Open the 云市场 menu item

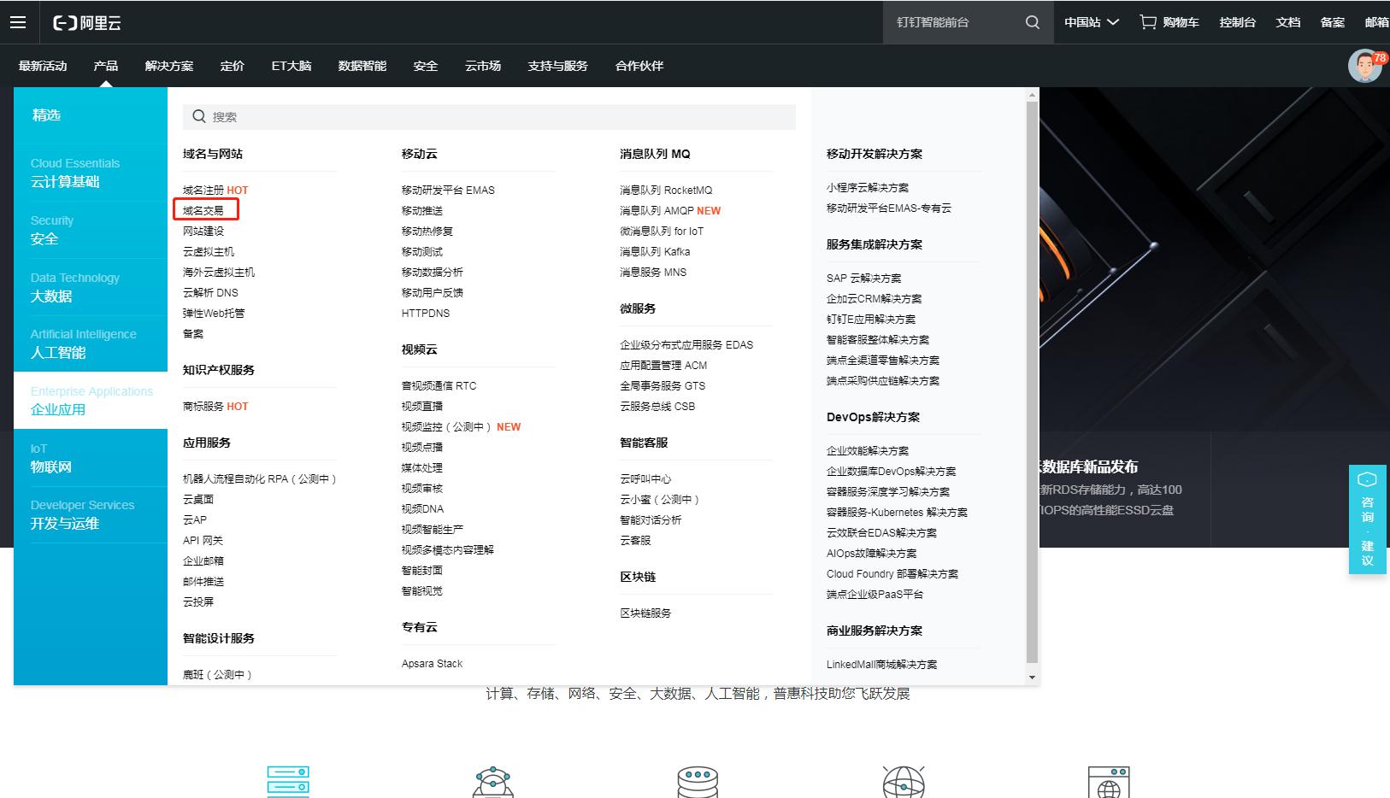pos(482,66)
